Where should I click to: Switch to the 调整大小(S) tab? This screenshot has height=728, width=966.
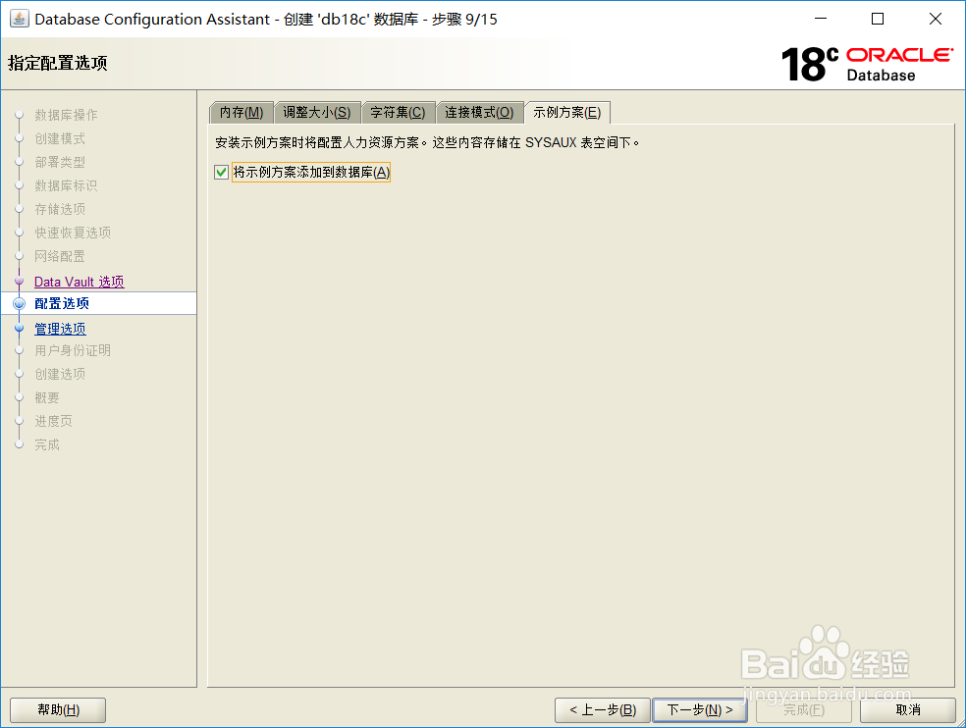[x=316, y=112]
